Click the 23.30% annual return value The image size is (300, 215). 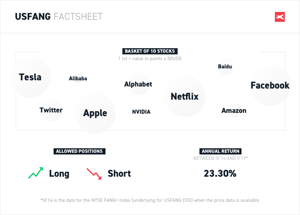coord(220,173)
